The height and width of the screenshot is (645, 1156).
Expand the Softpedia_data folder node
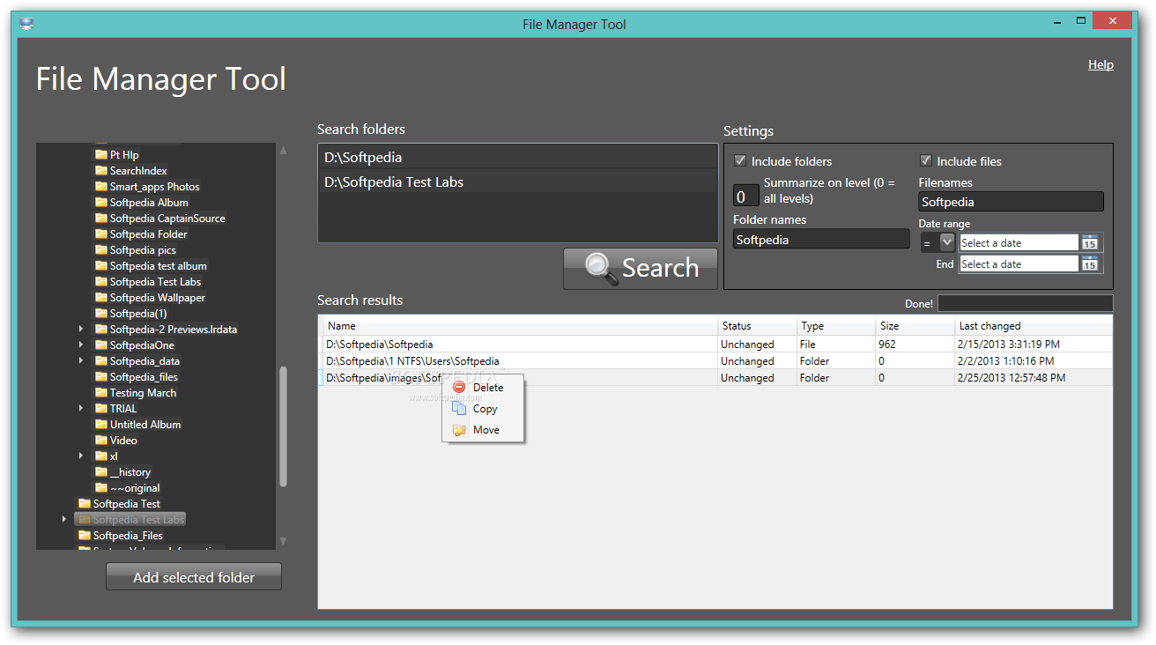coord(81,361)
